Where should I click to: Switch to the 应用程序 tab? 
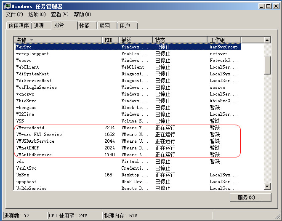[19, 26]
